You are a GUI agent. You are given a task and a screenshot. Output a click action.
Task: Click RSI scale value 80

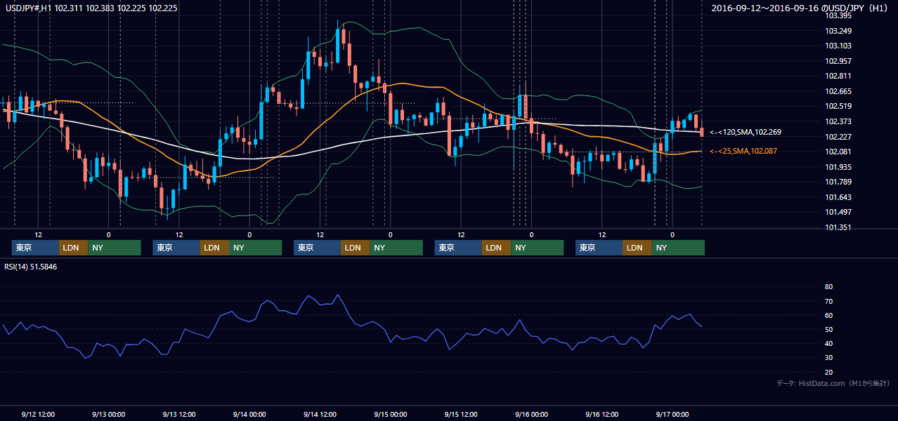(x=828, y=287)
